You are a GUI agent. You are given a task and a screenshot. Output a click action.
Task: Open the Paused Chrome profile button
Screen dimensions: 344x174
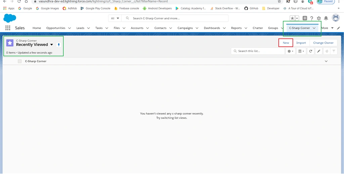(x=326, y=2)
